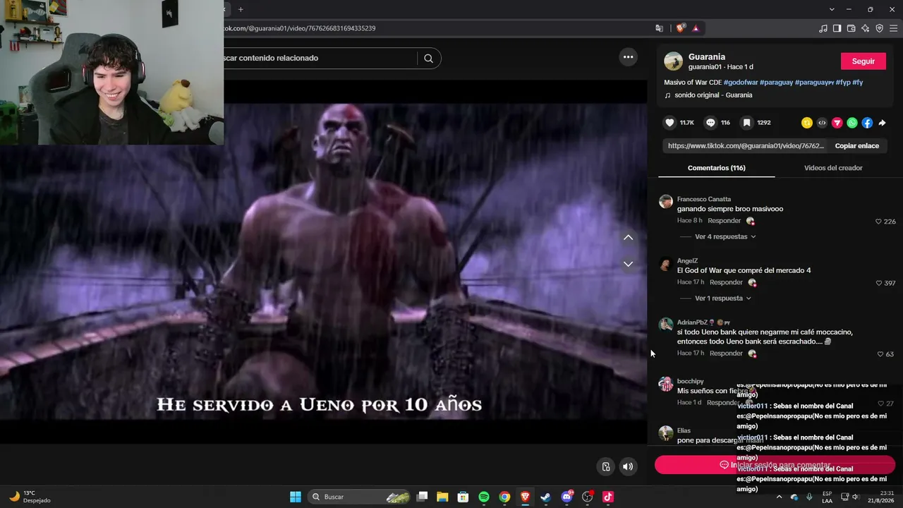Follow Guarania with Seguir button
The height and width of the screenshot is (508, 903).
tap(863, 61)
